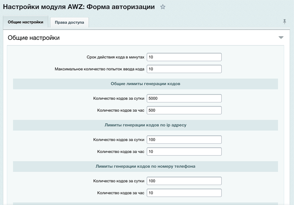Edit IP limits Количество кодов за час field
The width and height of the screenshot is (294, 205).
point(184,152)
